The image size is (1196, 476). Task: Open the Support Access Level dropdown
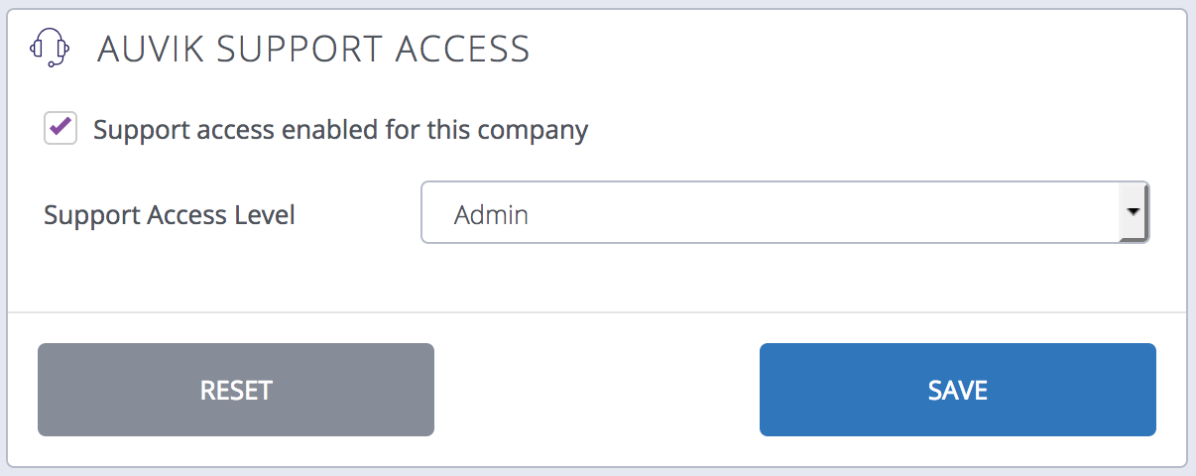[x=783, y=212]
